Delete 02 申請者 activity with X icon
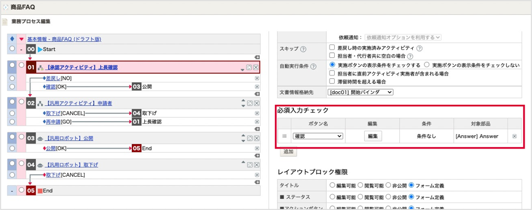The width and height of the screenshot is (532, 210). coord(256,104)
